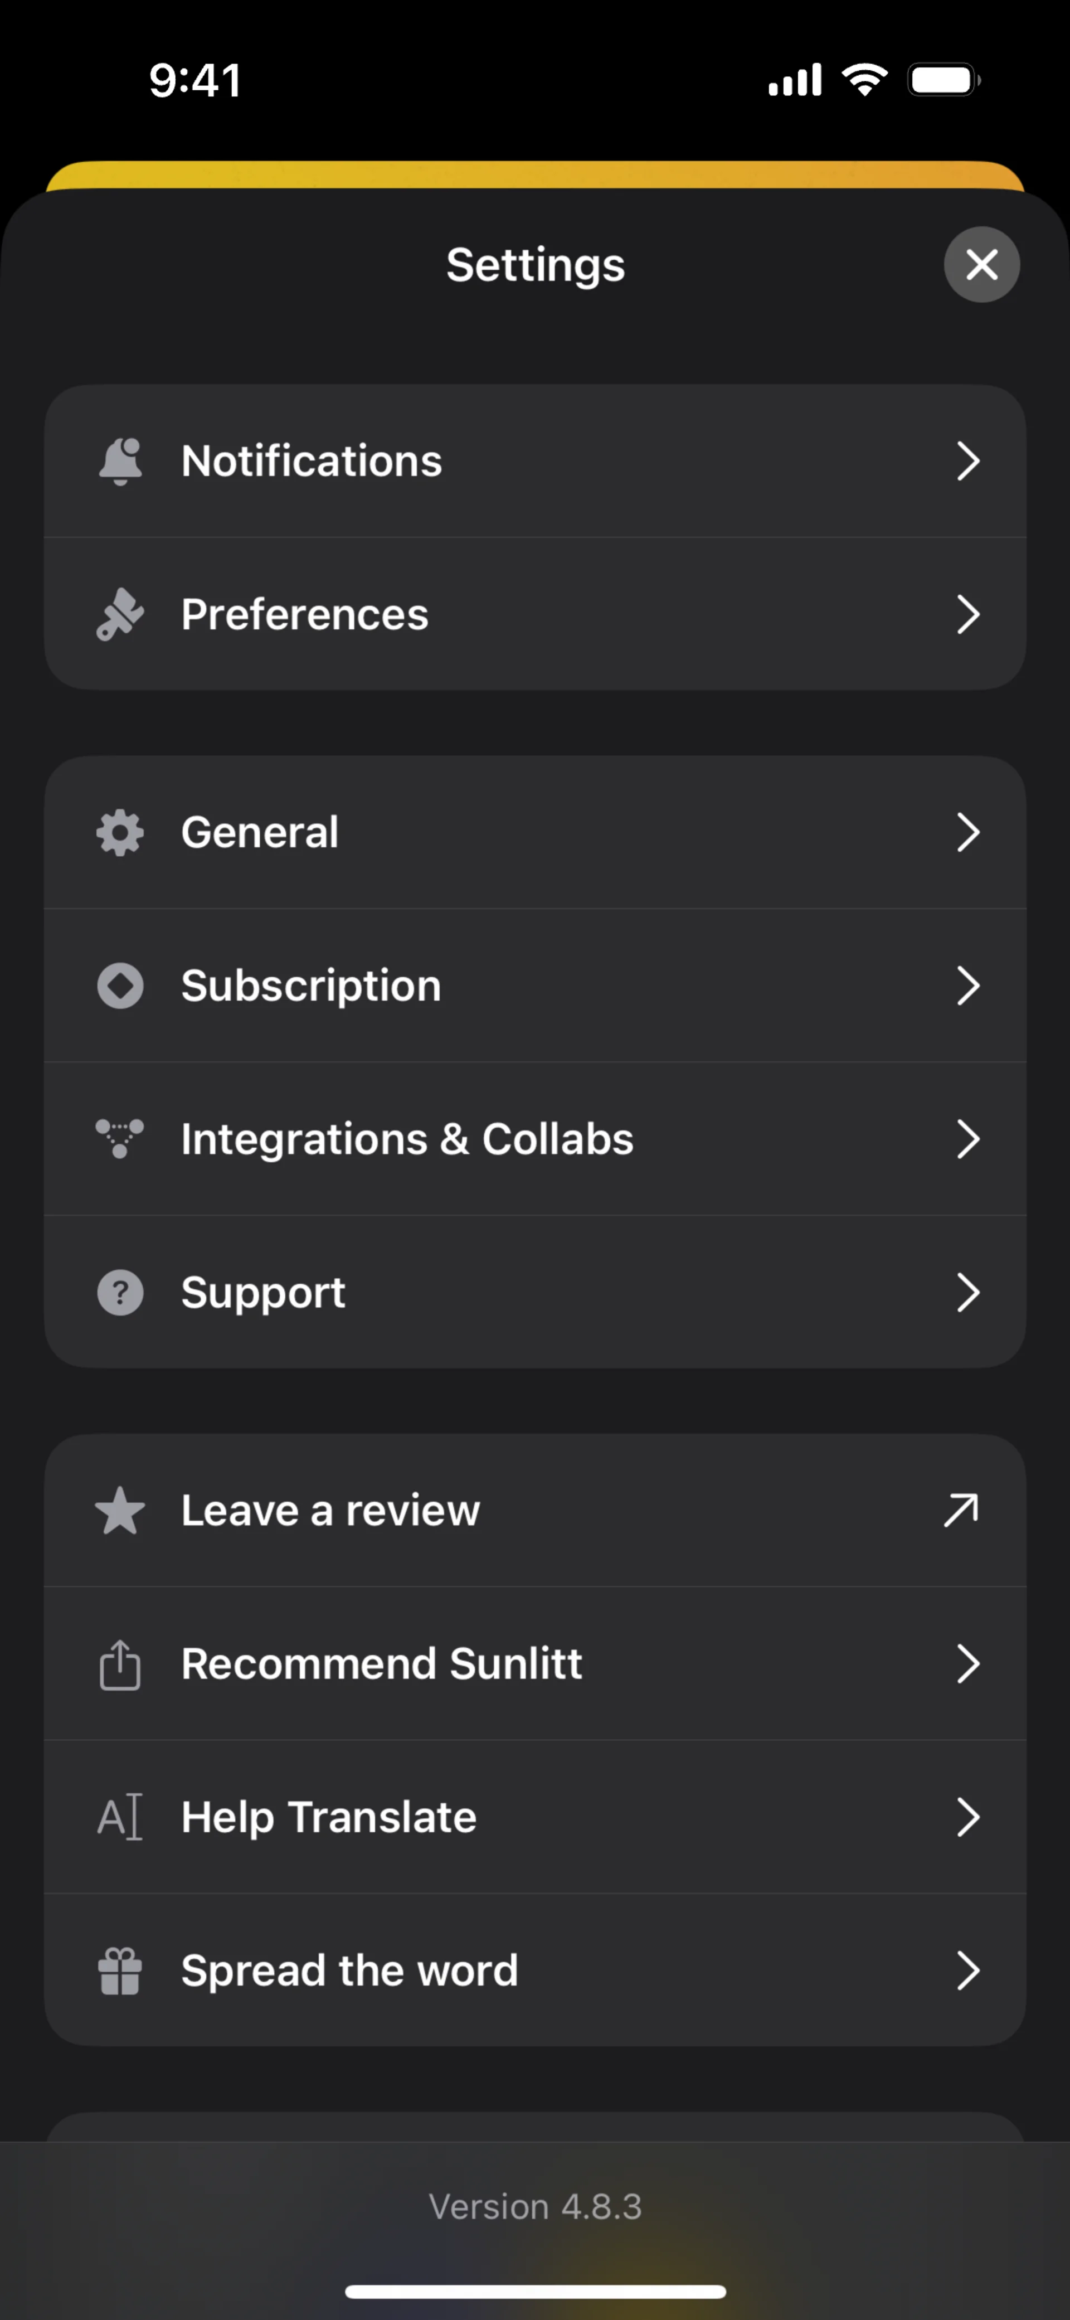This screenshot has height=2320, width=1070.
Task: Tap the Support question mark icon
Action: (120, 1293)
